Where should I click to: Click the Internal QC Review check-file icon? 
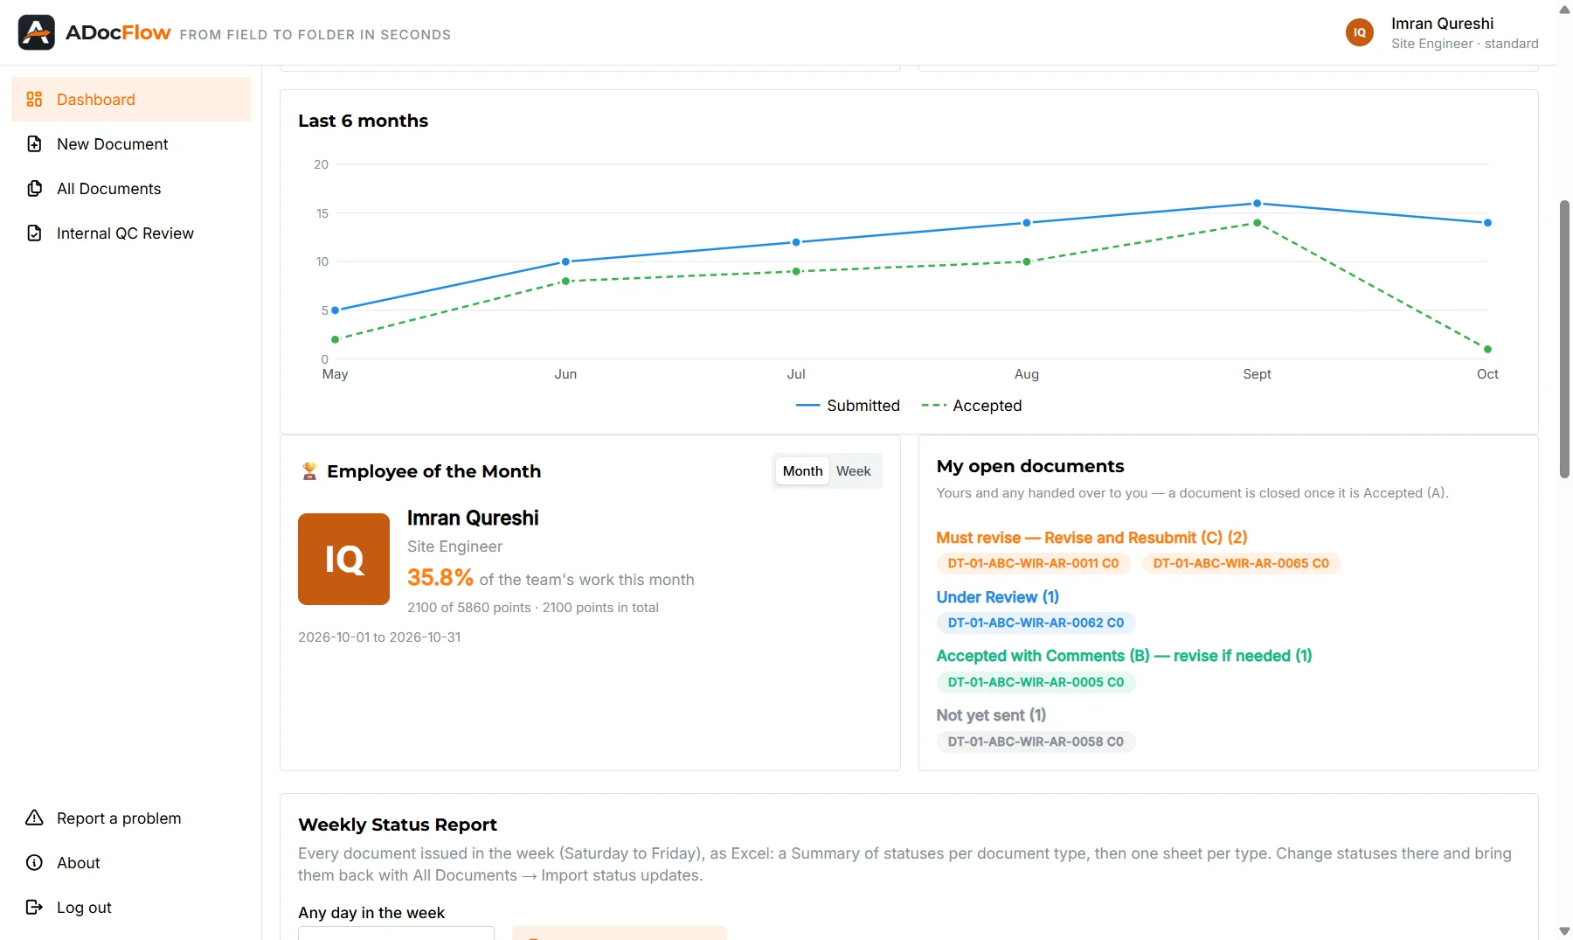pos(34,233)
